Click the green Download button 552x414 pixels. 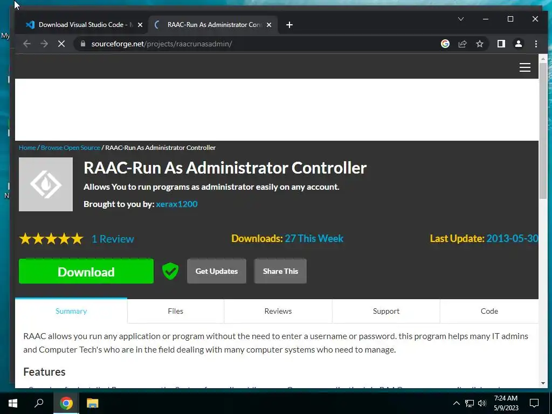point(86,271)
